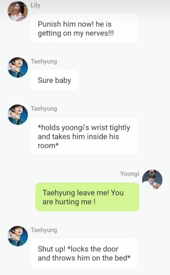The height and width of the screenshot is (275, 170).
Task: Click the Yoongi sender name
Action: (x=130, y=174)
